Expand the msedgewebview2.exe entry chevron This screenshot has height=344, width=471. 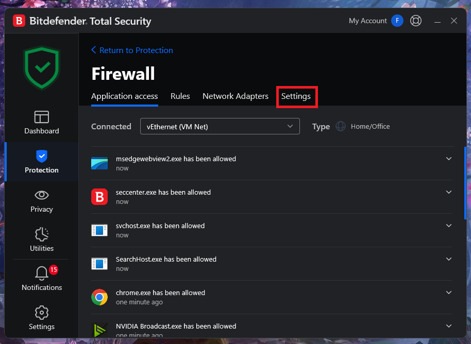449,159
